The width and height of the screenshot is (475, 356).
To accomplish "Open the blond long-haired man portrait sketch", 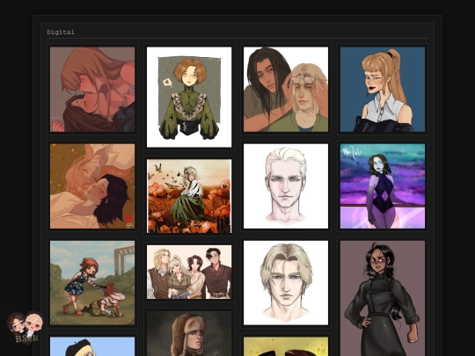I will (x=286, y=283).
